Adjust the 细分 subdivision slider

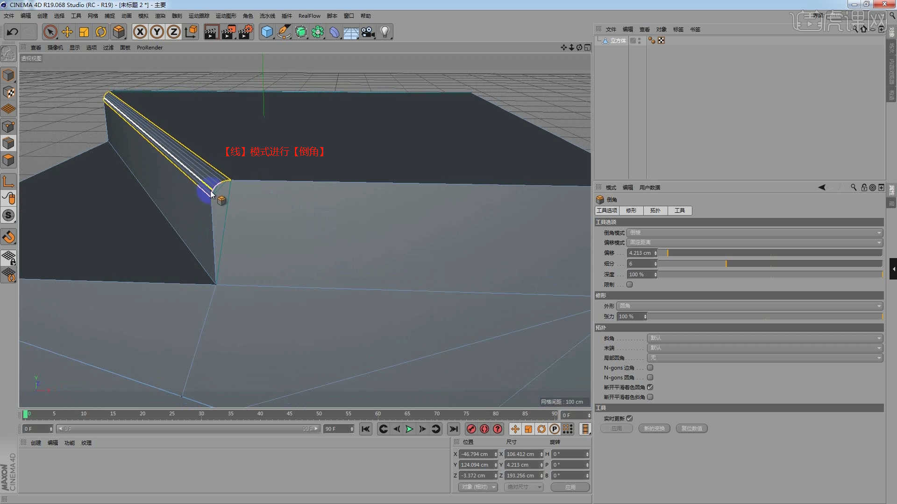click(x=770, y=264)
